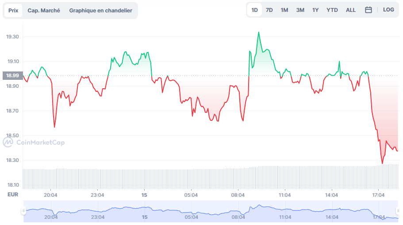Toggle the LOG scale
403x225 pixels.
point(388,10)
